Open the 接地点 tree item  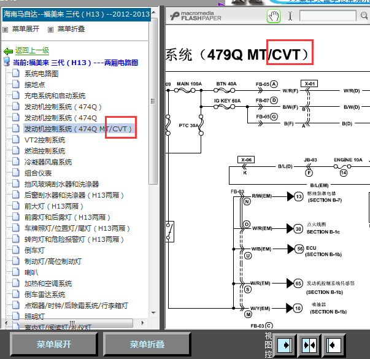(34, 85)
